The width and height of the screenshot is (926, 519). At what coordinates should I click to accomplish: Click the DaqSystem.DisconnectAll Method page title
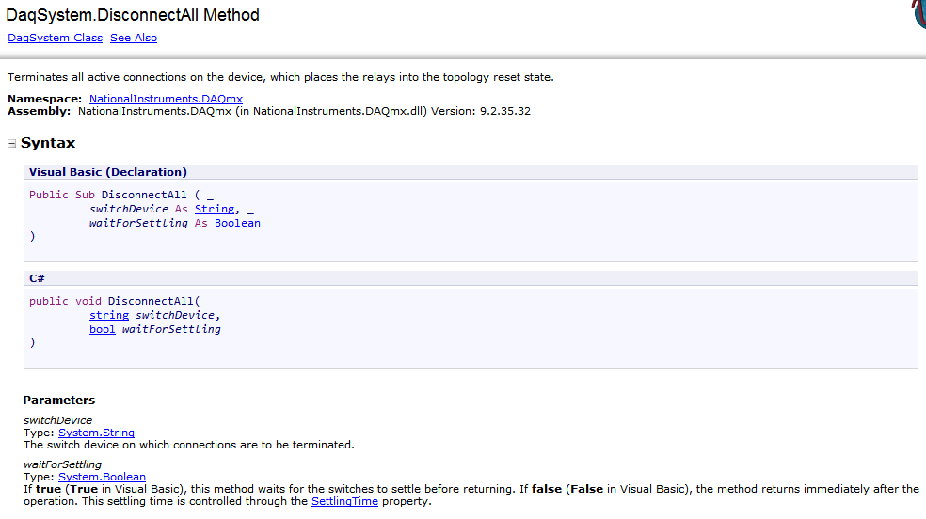(133, 15)
